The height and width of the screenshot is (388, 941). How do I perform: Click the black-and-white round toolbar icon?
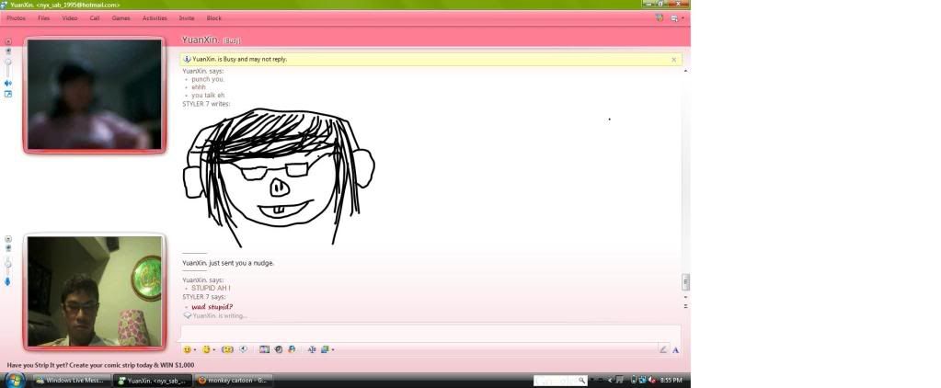click(x=279, y=349)
